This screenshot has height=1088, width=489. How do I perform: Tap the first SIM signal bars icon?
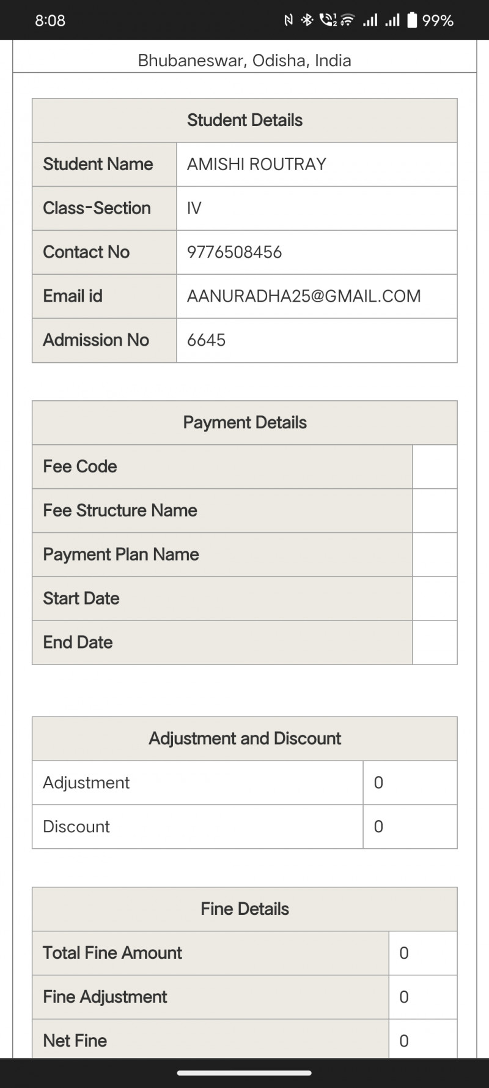(370, 21)
